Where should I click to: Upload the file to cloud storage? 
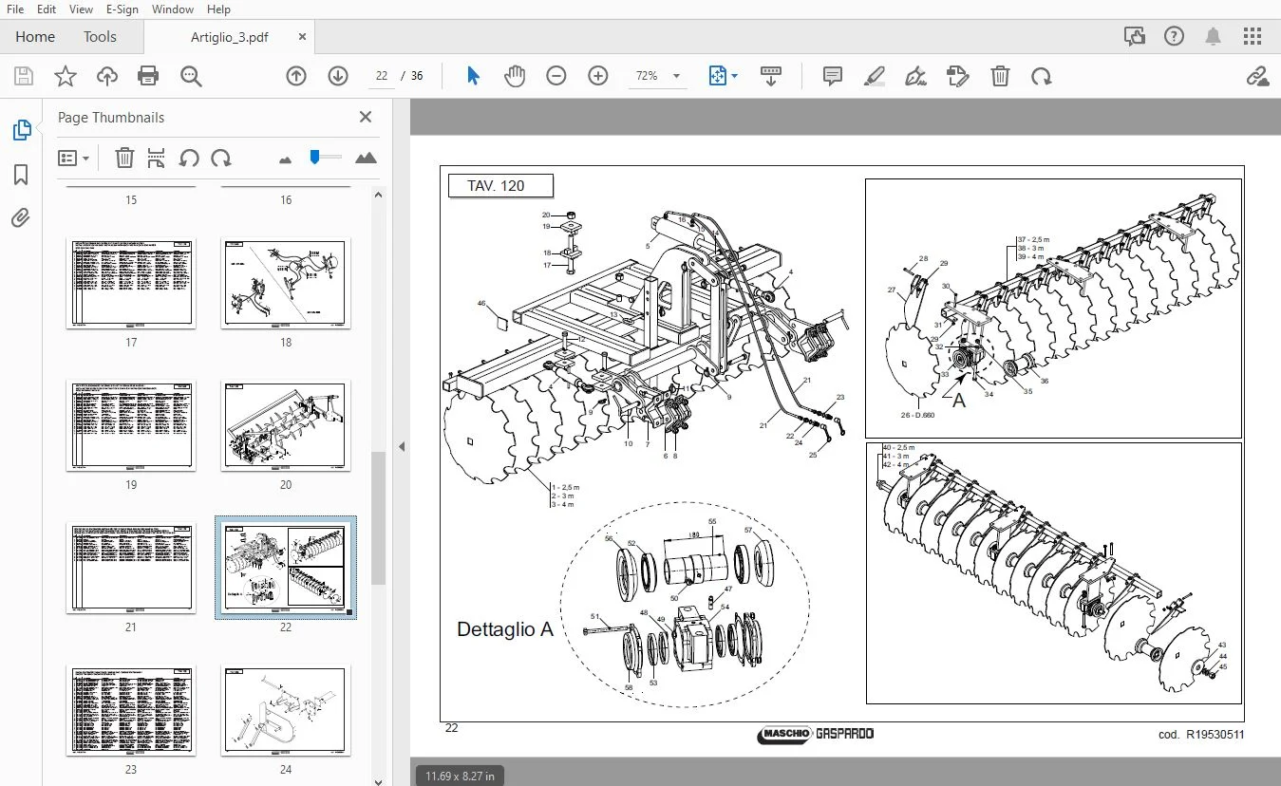click(107, 76)
